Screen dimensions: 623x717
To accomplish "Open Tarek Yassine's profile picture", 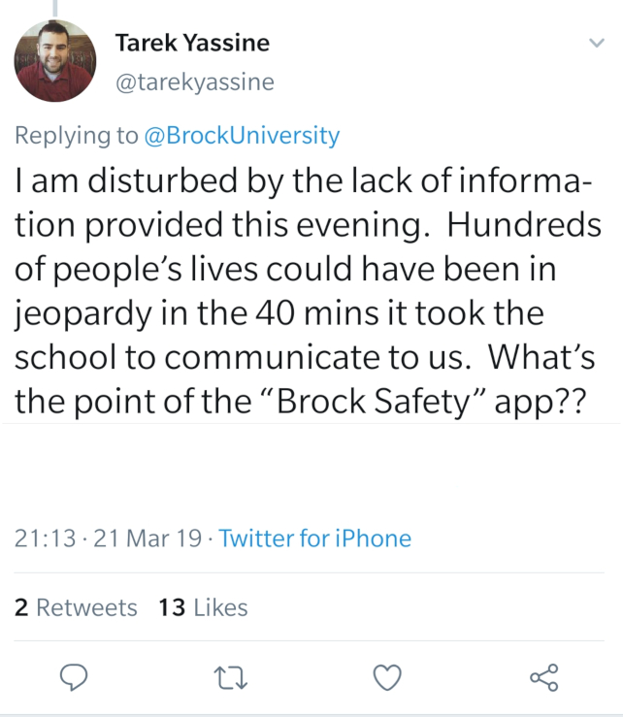I will pos(55,61).
